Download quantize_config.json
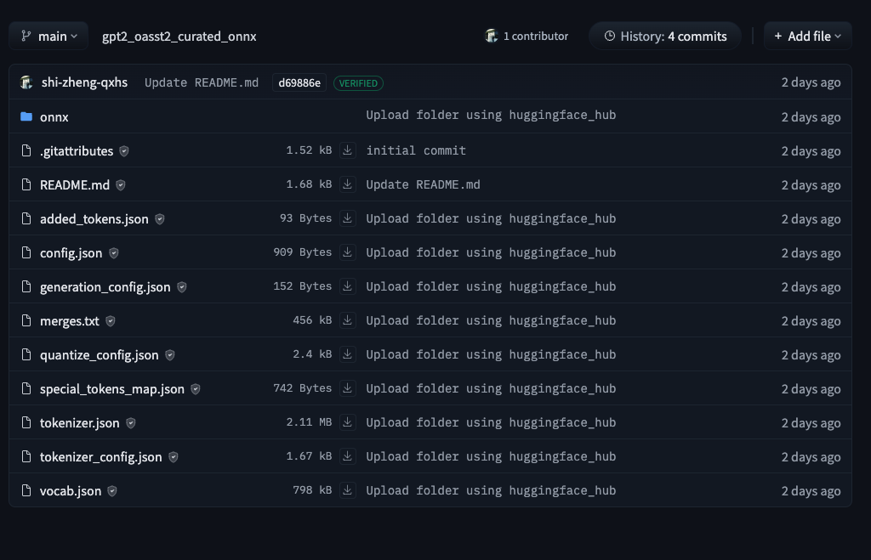Image resolution: width=871 pixels, height=560 pixels. click(x=348, y=354)
